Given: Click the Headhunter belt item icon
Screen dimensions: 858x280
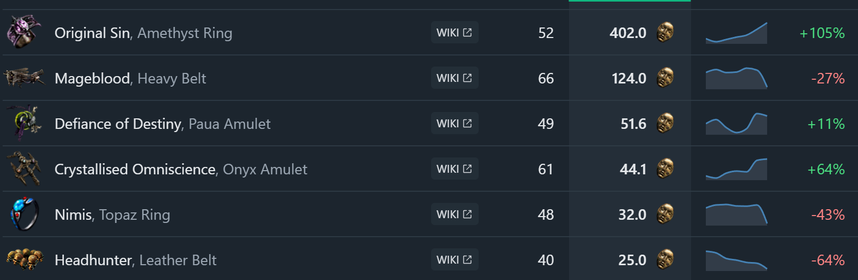Looking at the screenshot, I should (24, 259).
